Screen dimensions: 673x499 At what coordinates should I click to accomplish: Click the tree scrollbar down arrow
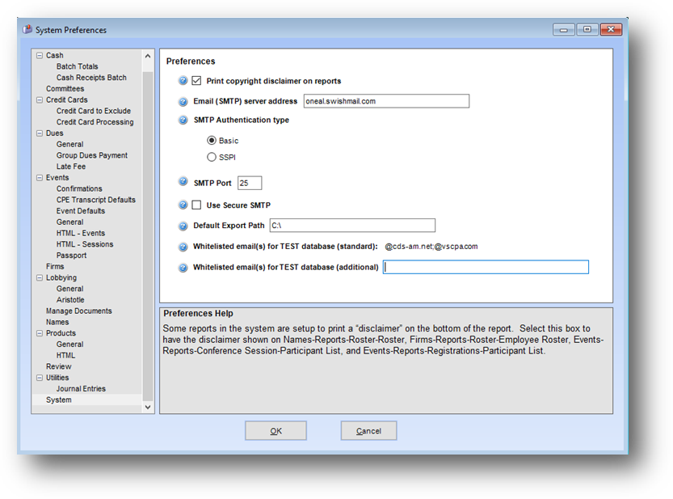148,407
